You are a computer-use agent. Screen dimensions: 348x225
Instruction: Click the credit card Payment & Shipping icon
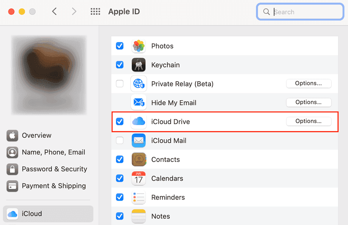(12, 186)
